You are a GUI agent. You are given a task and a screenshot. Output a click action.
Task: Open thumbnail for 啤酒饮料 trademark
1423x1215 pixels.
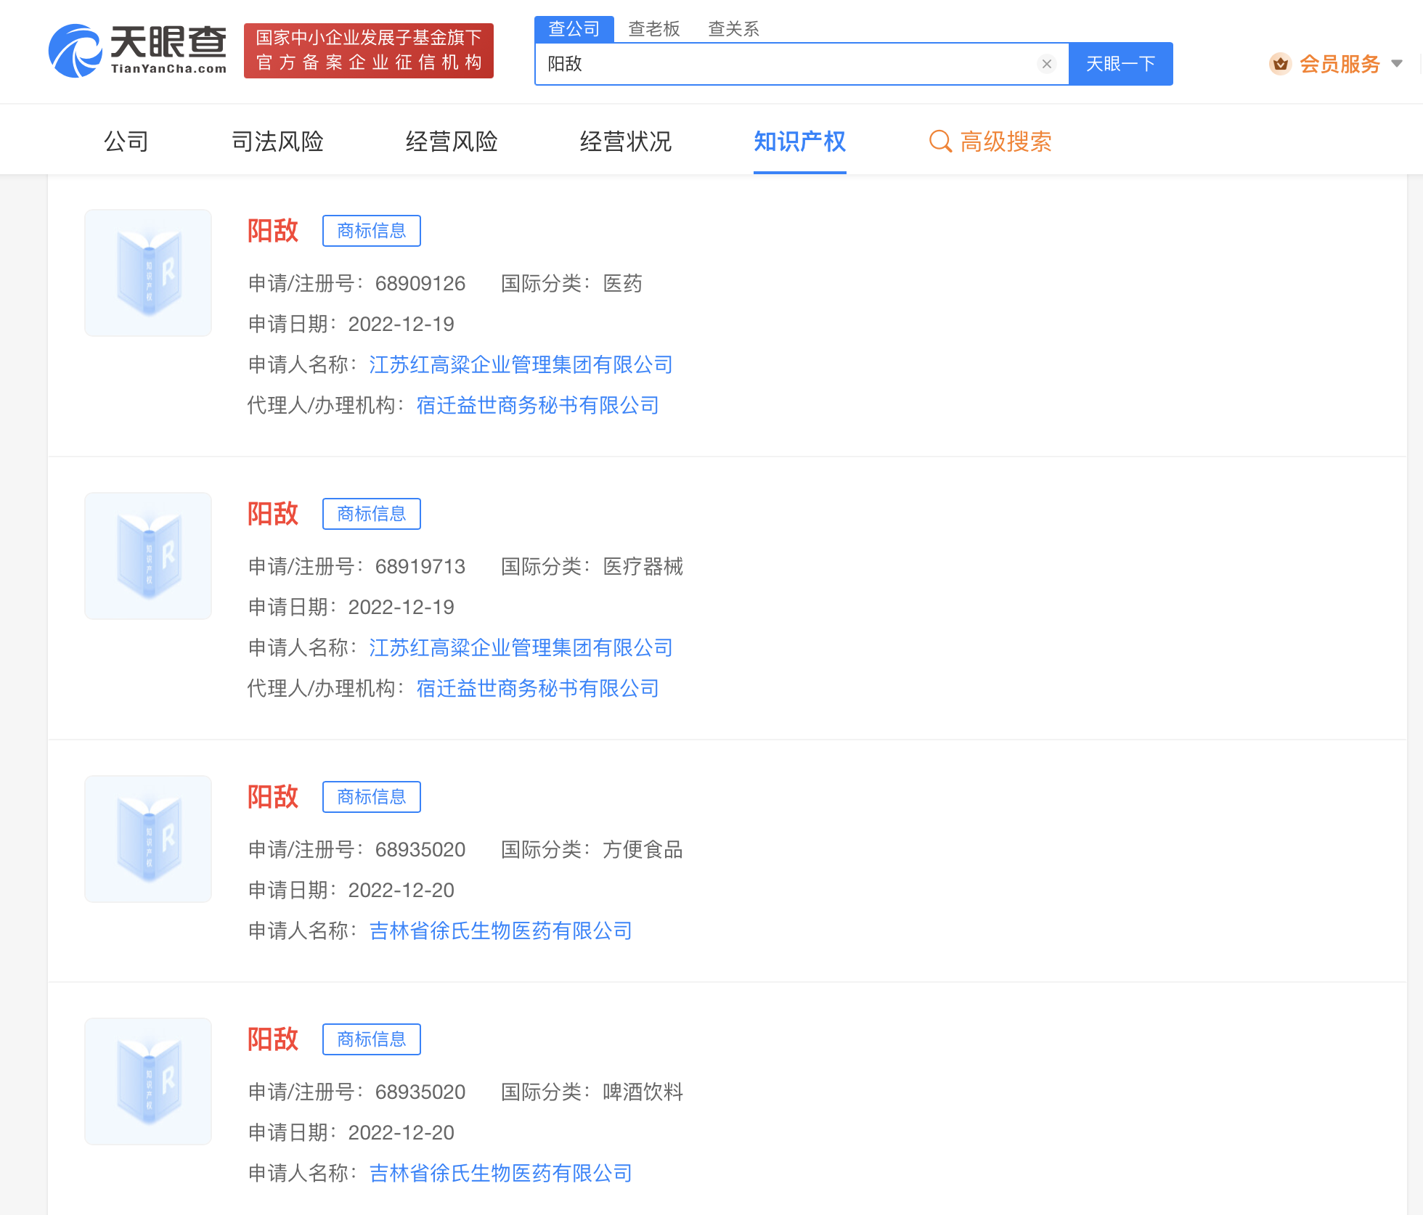148,1081
